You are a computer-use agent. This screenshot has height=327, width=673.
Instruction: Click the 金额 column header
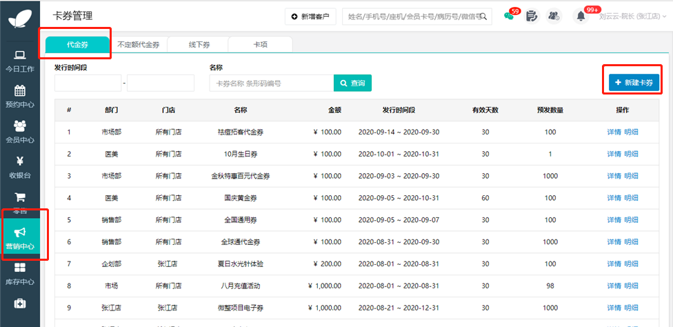(335, 110)
